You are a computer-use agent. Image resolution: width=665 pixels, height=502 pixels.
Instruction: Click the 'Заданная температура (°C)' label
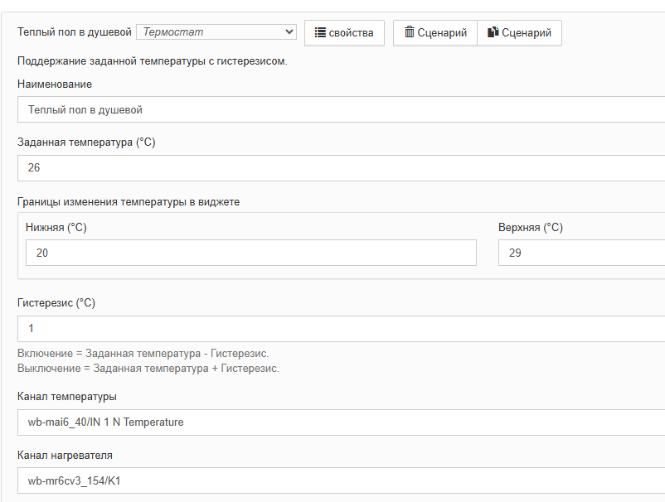pos(86,142)
